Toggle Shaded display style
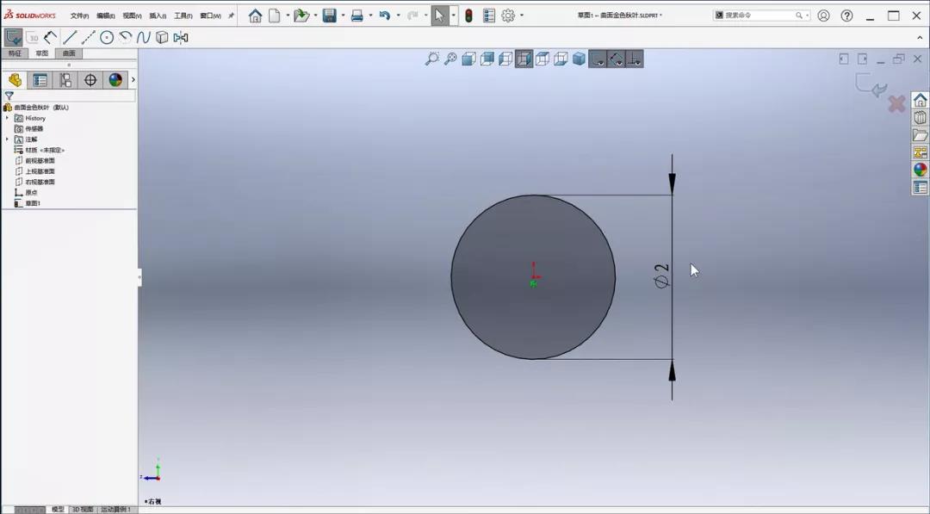This screenshot has height=514, width=930. pos(487,59)
